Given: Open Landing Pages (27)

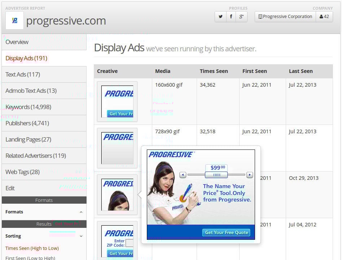Looking at the screenshot, I should (44, 139).
